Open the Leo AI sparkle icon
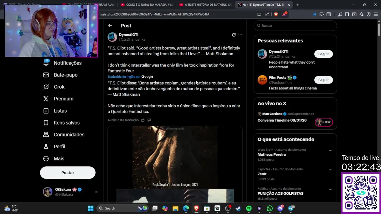The width and height of the screenshot is (381, 214). 361,14
